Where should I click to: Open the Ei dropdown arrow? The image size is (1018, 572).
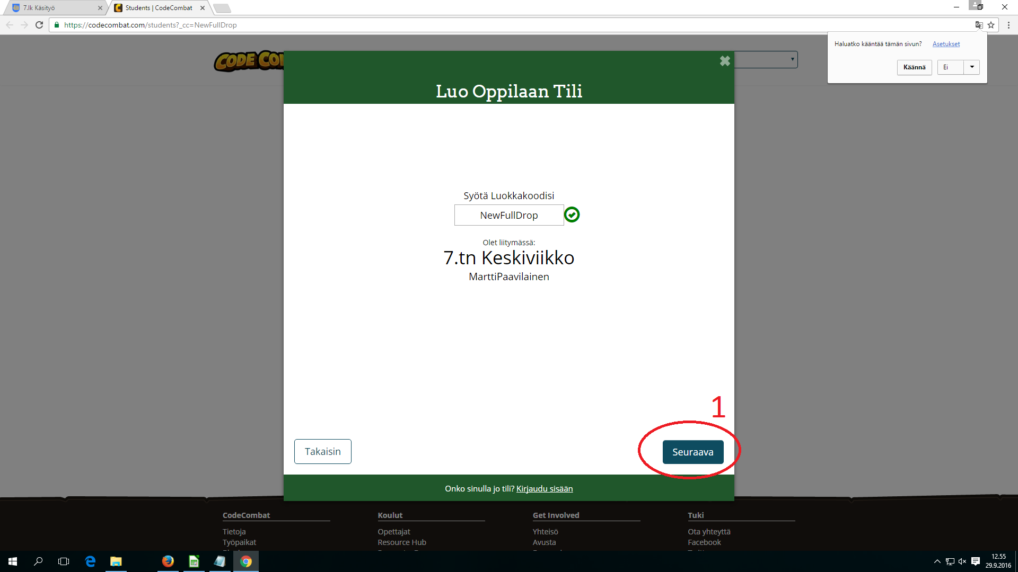point(971,67)
